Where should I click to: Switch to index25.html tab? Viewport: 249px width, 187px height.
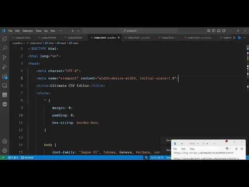click(x=23, y=38)
